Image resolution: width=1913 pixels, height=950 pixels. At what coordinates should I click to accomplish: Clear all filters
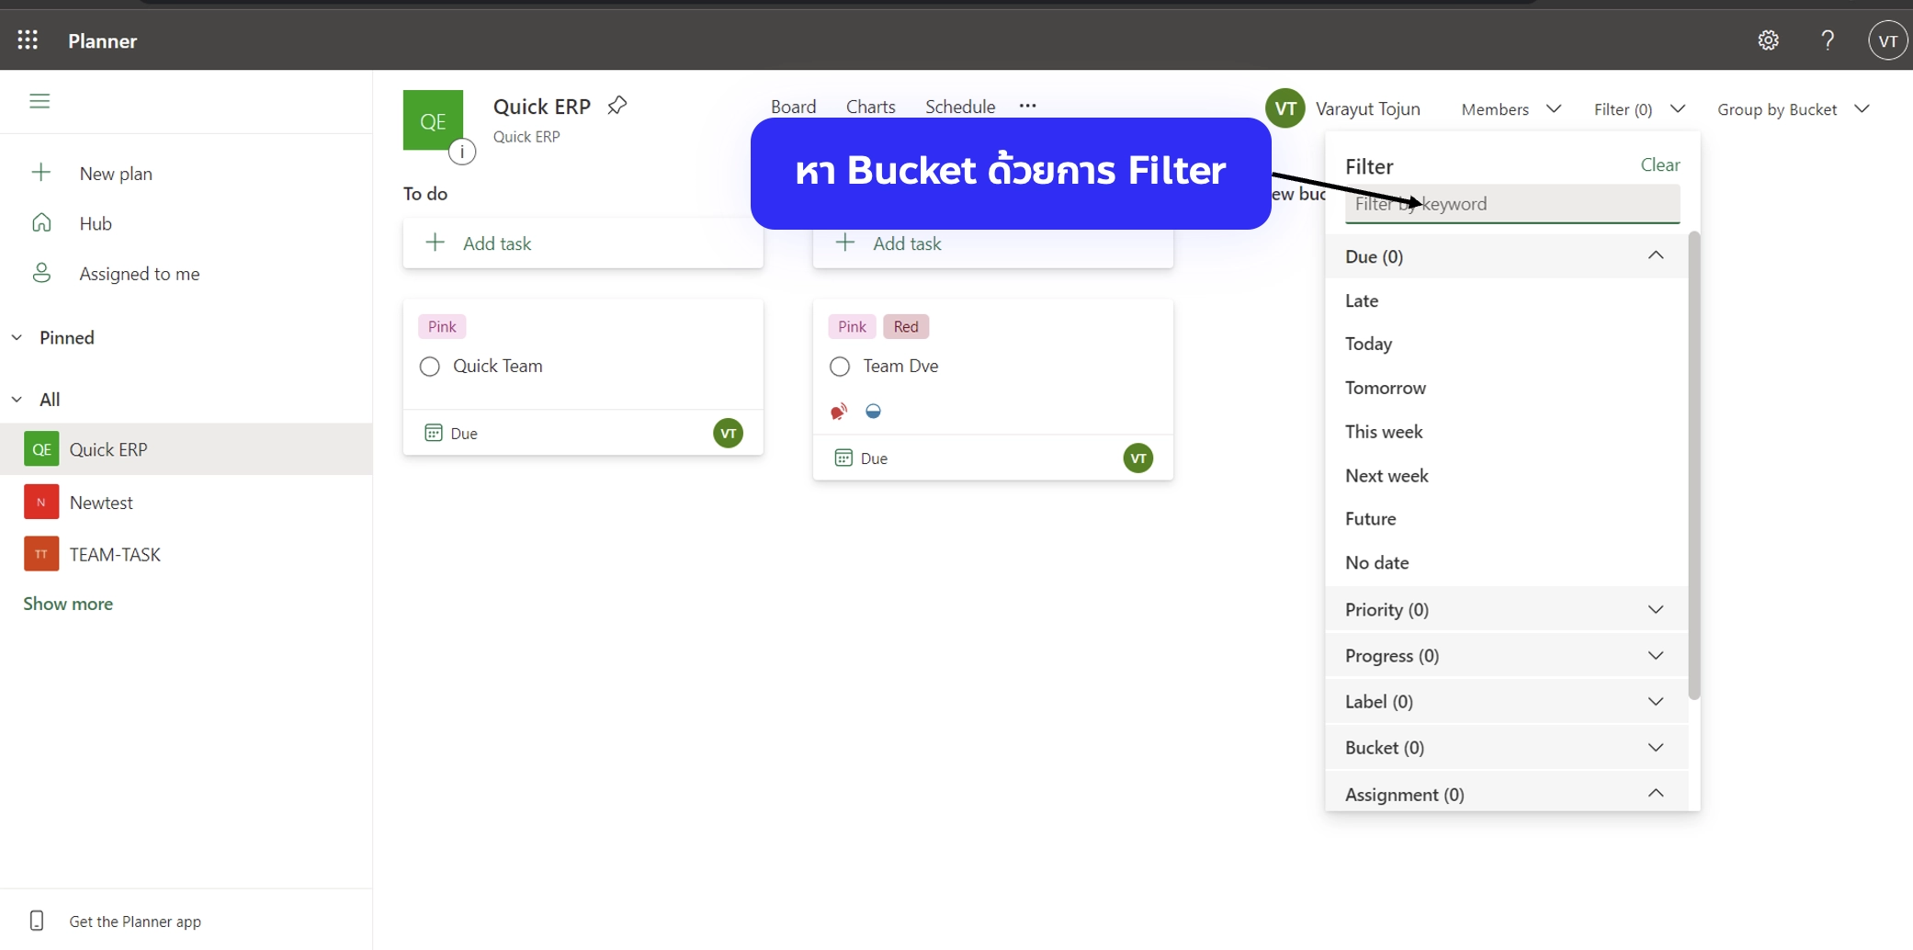click(1659, 165)
